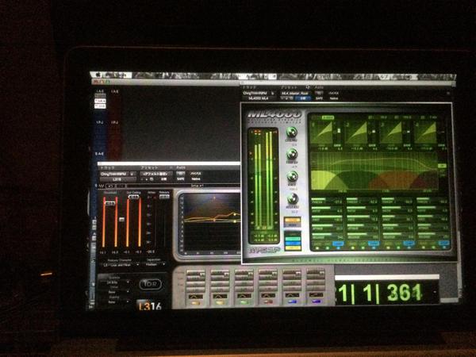Click the Waves logo in L316 toolbar
476x357 pixels.
click(x=101, y=186)
